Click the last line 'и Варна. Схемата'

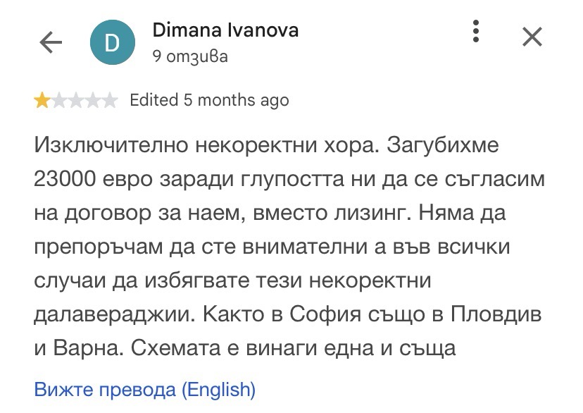coord(245,349)
